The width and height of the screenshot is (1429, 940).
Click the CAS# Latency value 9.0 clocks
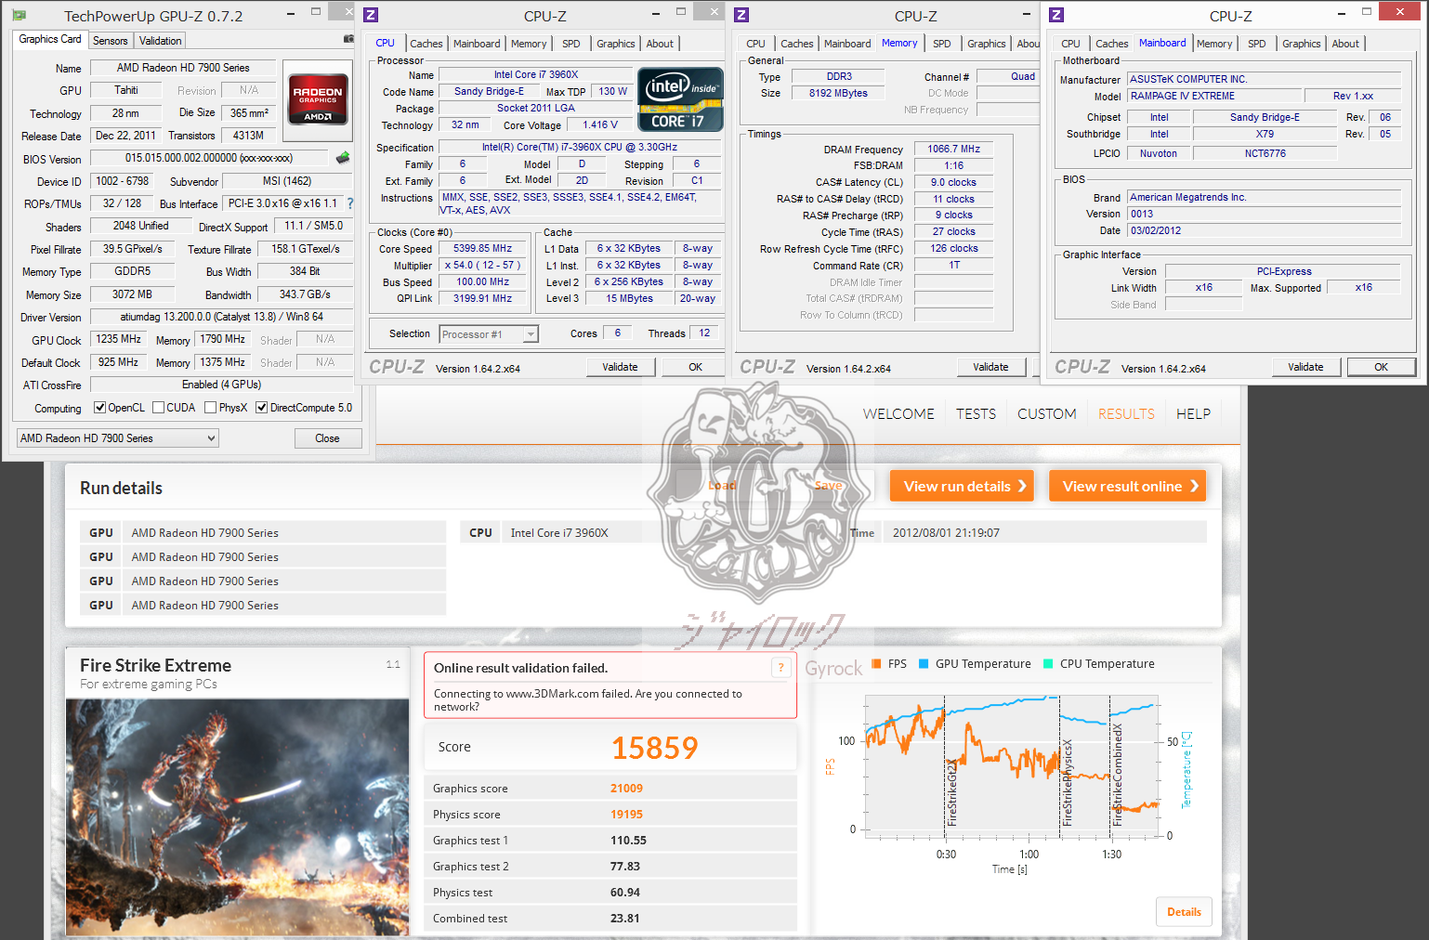953,182
